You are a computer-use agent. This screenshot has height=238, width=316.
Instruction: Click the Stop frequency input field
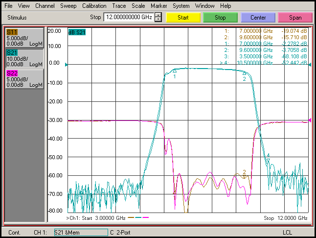pyautogui.click(x=129, y=17)
